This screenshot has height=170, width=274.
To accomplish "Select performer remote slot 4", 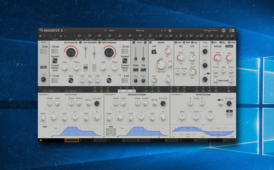I will [x=115, y=140].
